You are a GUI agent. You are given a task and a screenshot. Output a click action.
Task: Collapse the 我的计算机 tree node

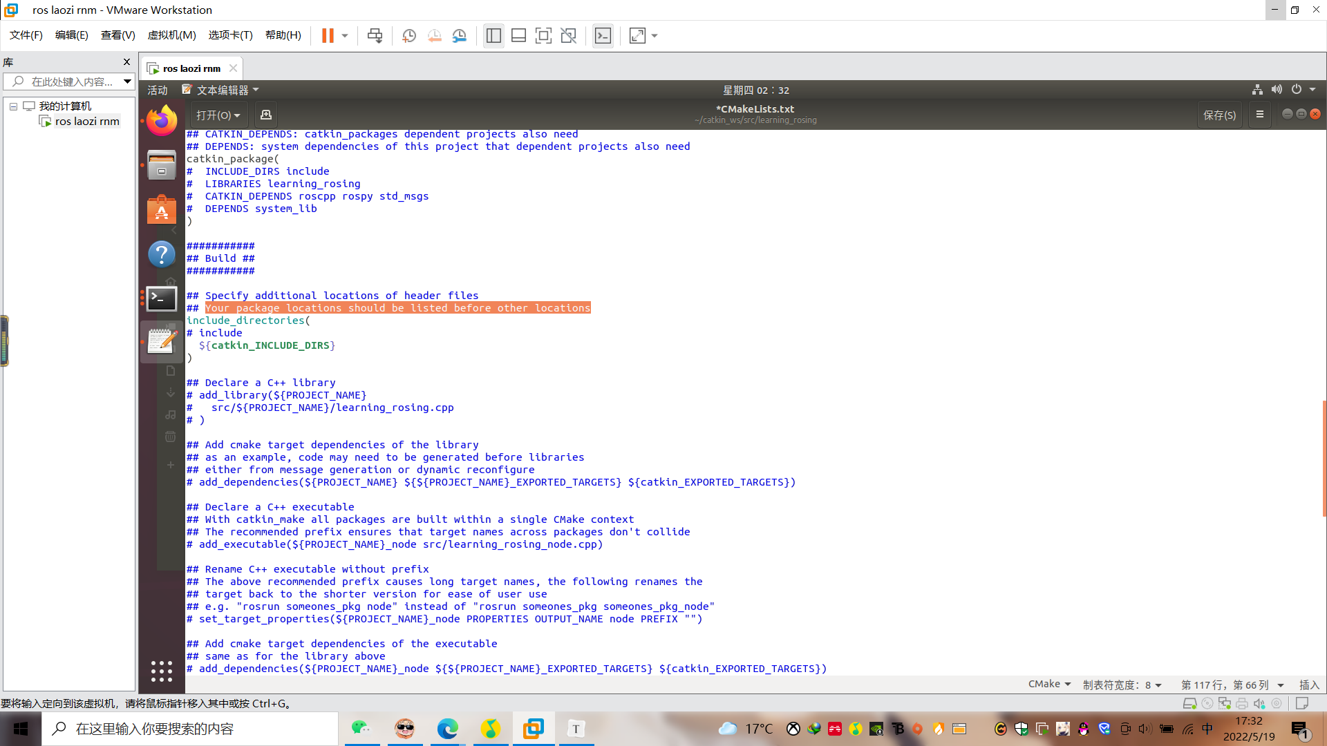[x=13, y=106]
